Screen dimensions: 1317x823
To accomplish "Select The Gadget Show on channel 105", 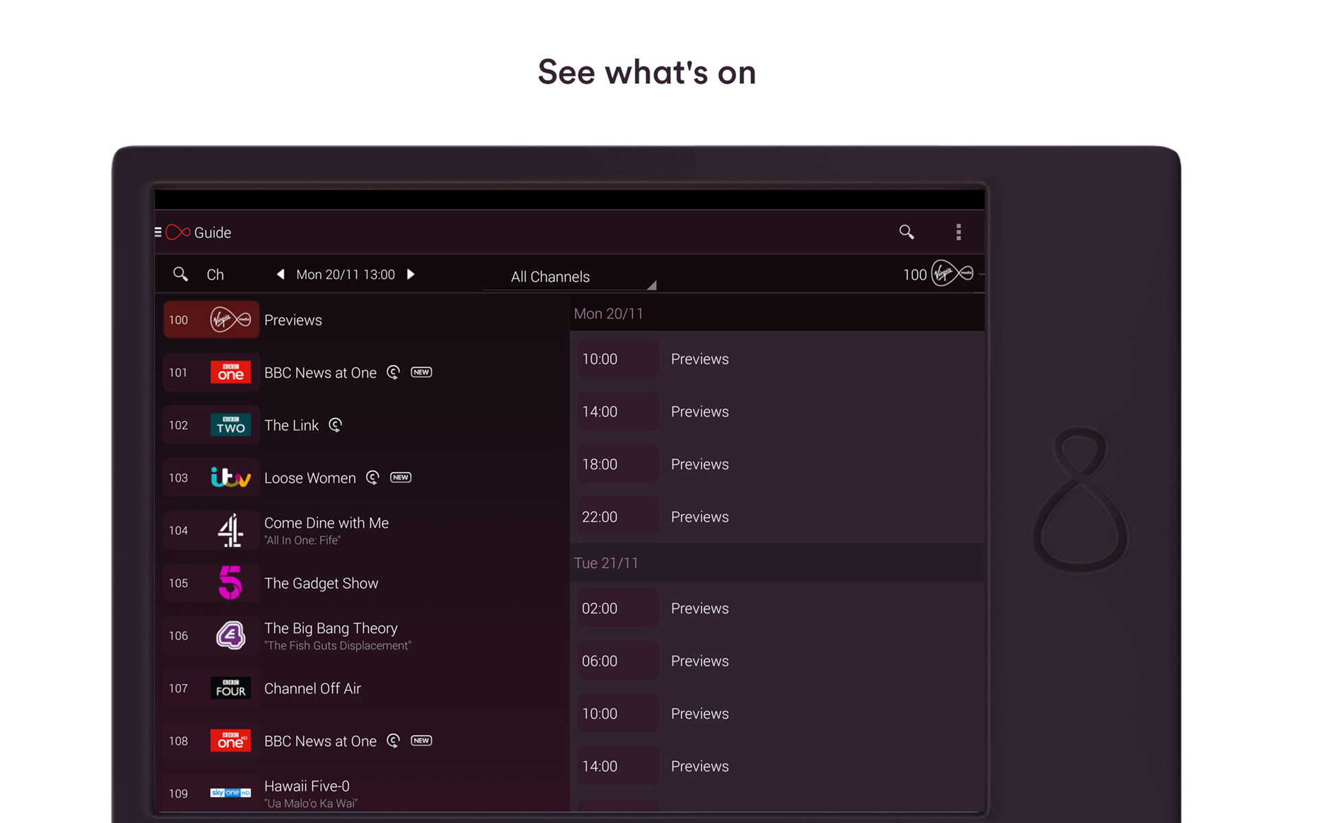I will [321, 583].
